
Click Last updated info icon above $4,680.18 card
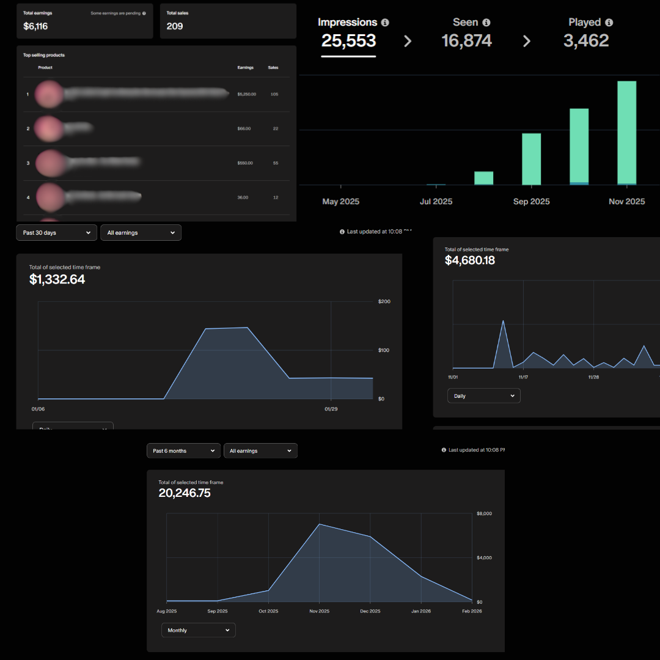point(342,232)
